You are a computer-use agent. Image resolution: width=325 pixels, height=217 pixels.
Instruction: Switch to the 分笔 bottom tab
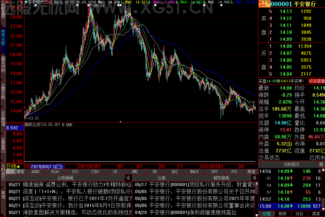[x=267, y=214]
